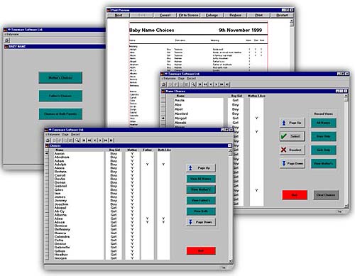Jump to last record in the Name Choices window toolbar
The width and height of the screenshot is (355, 276).
click(227, 84)
